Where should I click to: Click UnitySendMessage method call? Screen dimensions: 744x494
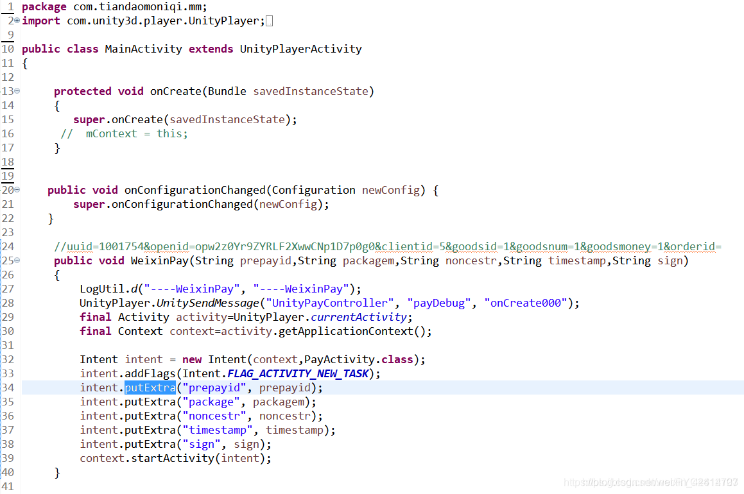pyautogui.click(x=208, y=303)
